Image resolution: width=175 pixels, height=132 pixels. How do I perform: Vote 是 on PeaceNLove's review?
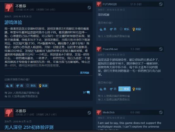(x=103, y=89)
